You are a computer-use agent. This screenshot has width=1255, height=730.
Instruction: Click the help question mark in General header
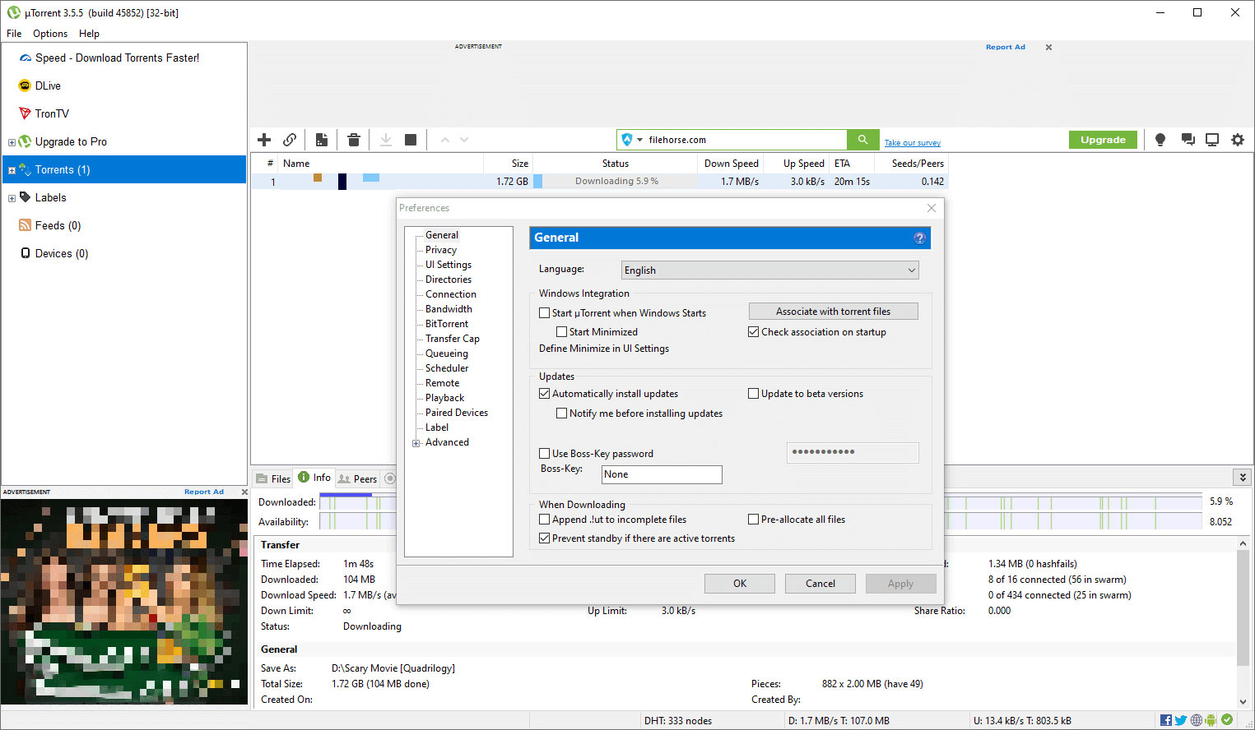919,238
